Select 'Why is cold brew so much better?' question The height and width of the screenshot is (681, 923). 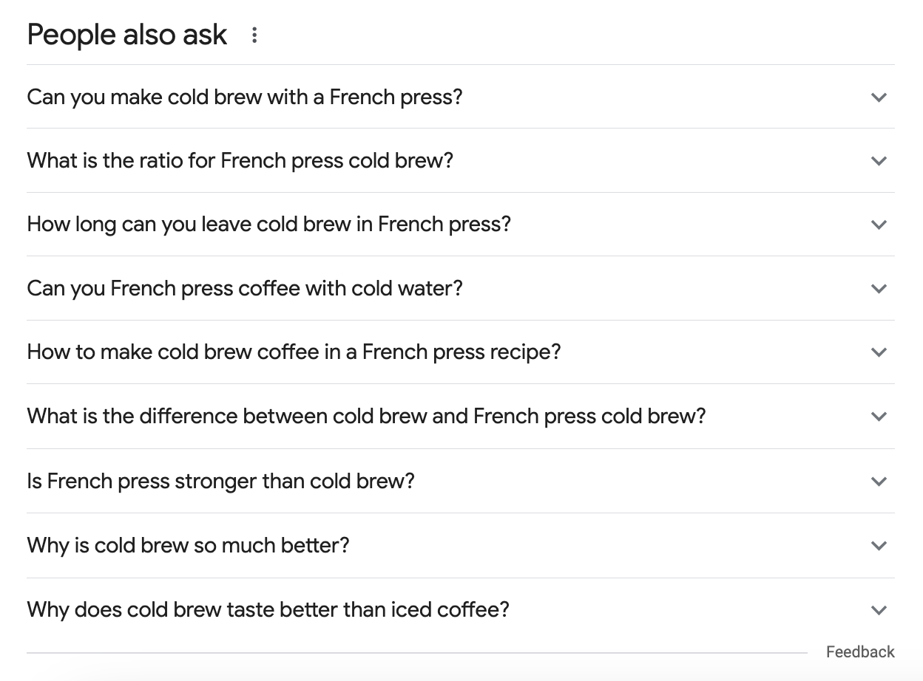coord(188,546)
